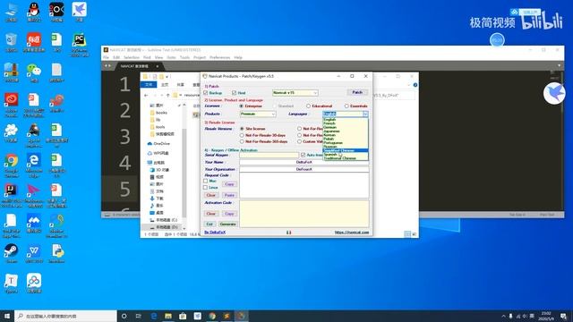573x322 pixels.
Task: Click the Explorer back arrow
Action: 146,96
